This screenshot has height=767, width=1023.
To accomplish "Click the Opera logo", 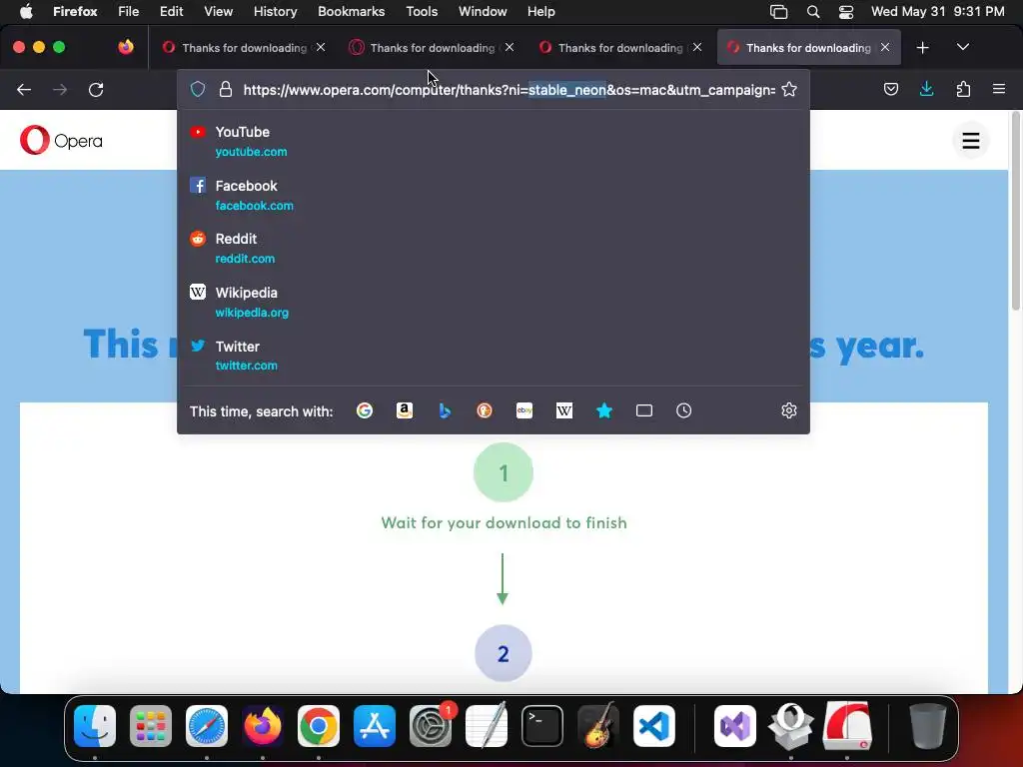I will point(61,140).
